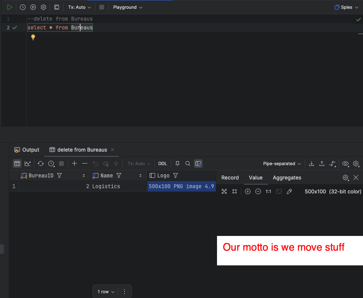Image resolution: width=363 pixels, height=298 pixels.
Task: Search within the result grid
Action: (x=187, y=163)
